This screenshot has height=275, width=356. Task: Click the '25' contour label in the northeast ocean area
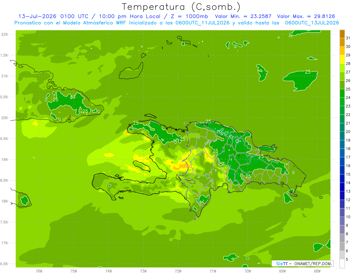308,72
